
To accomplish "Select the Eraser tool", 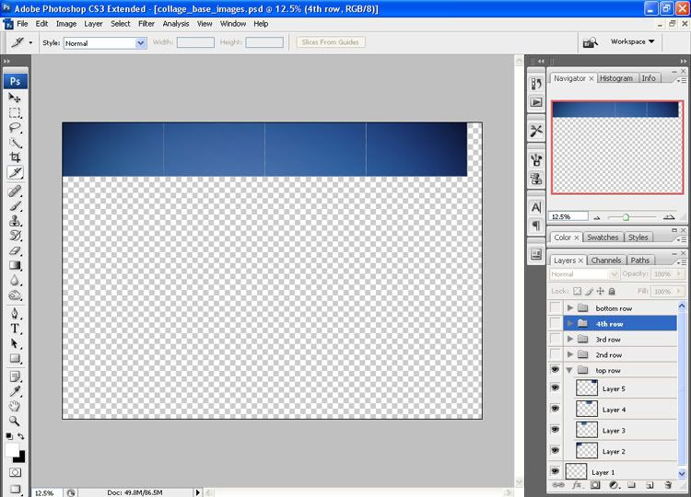I will tap(15, 250).
